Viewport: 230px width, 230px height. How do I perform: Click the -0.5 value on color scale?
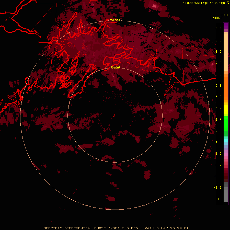[217, 176]
